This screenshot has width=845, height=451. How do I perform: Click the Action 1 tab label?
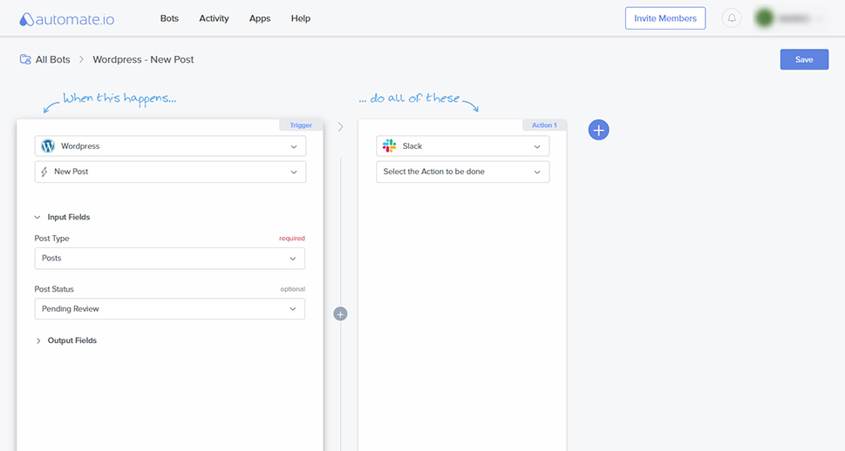pyautogui.click(x=544, y=125)
